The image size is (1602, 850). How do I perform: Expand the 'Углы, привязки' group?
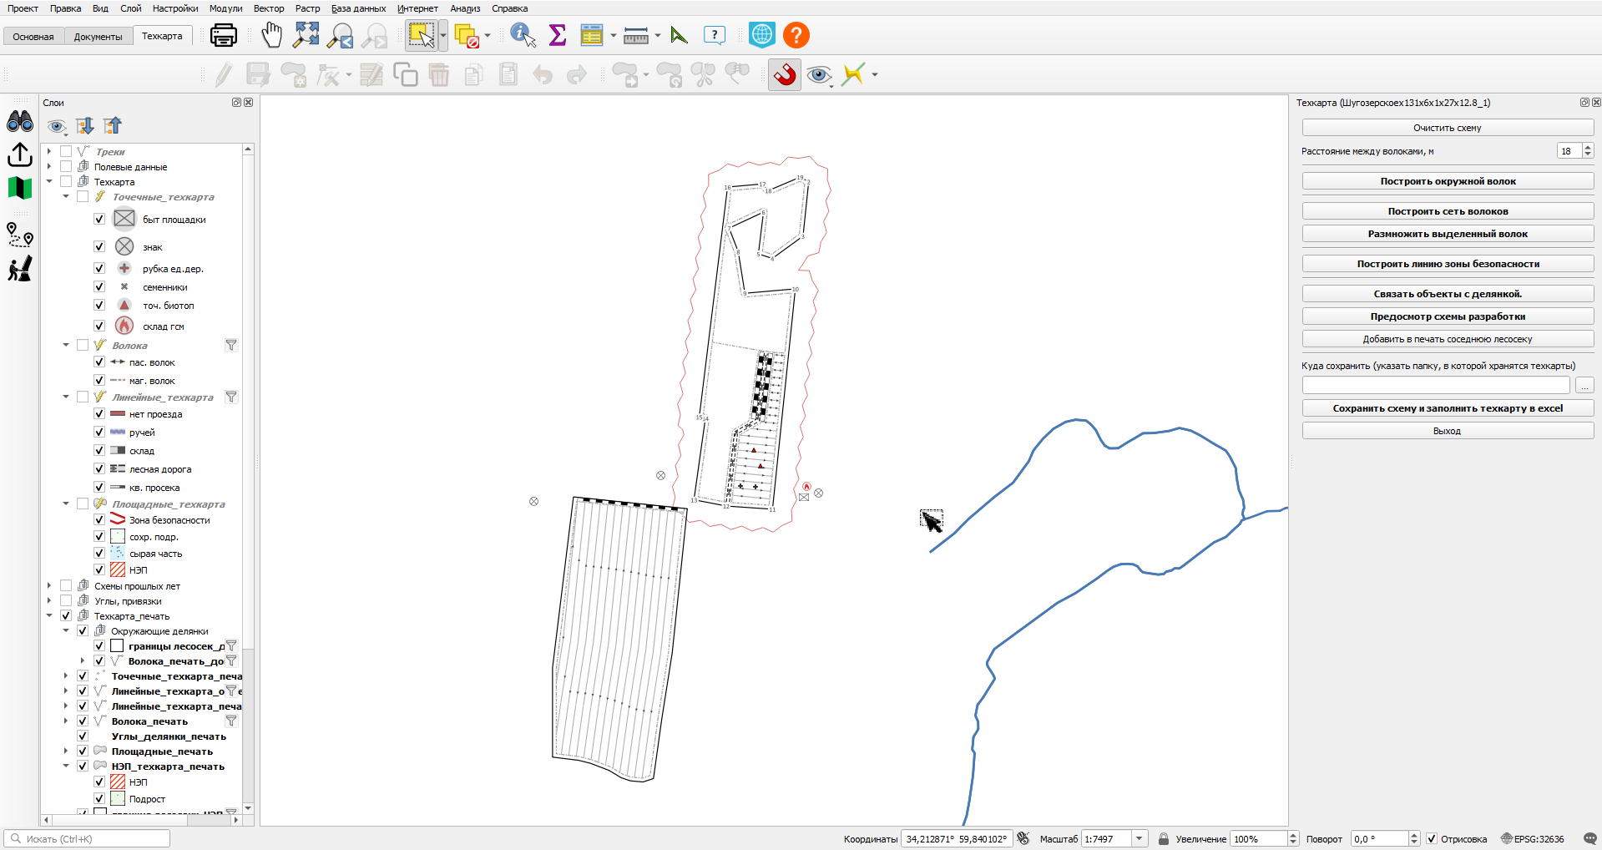[49, 600]
